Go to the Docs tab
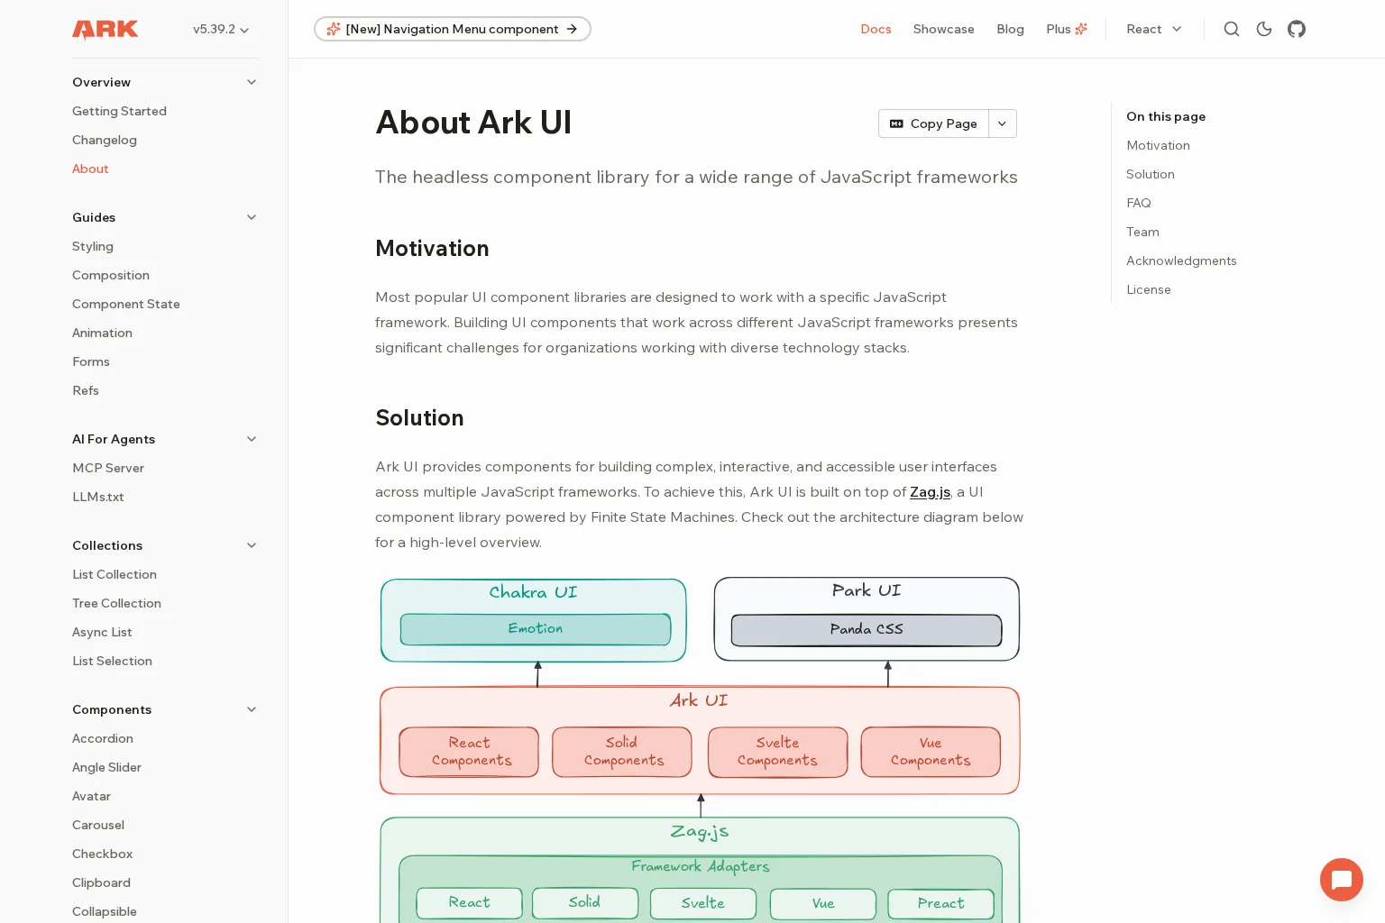Viewport: 1385px width, 923px height. 876,29
